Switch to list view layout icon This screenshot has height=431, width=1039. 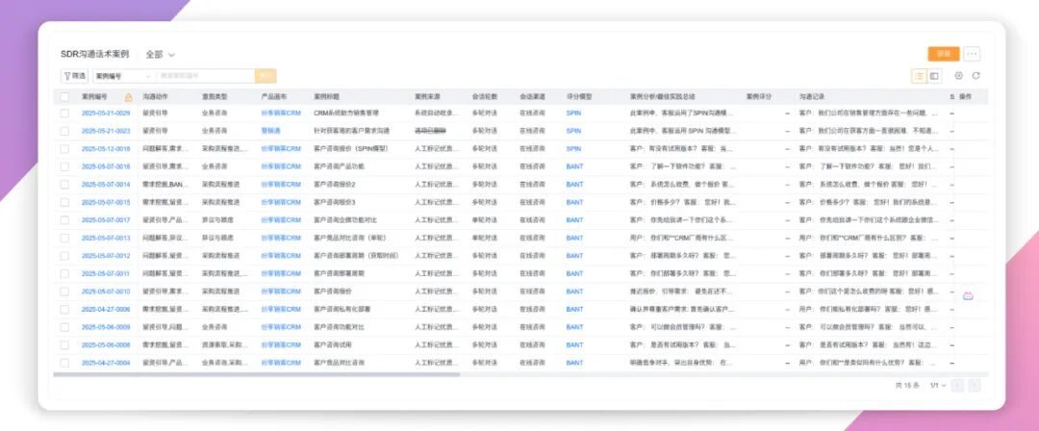[x=919, y=76]
